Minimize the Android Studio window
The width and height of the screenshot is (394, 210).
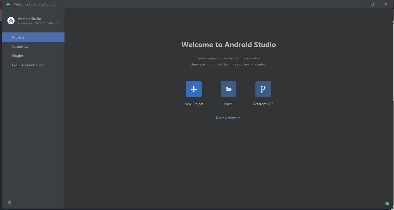tap(359, 4)
